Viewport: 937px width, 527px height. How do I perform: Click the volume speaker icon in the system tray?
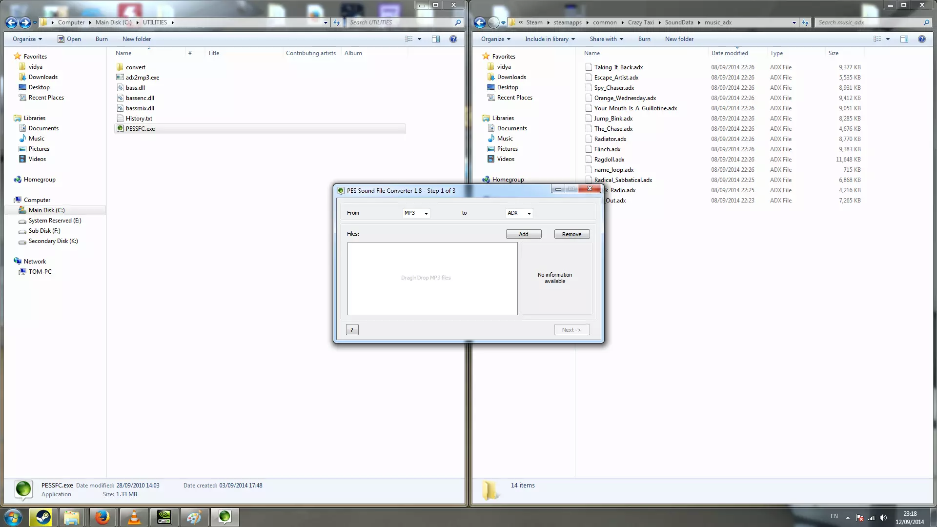tap(883, 518)
